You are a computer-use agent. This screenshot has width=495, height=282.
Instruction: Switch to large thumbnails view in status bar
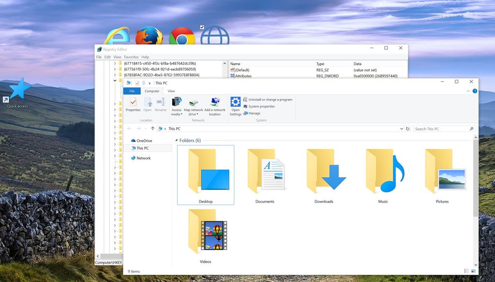(474, 271)
